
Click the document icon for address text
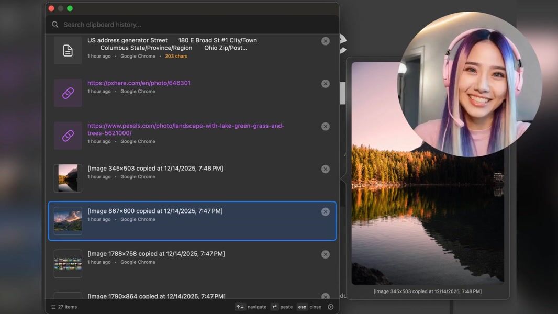(68, 50)
